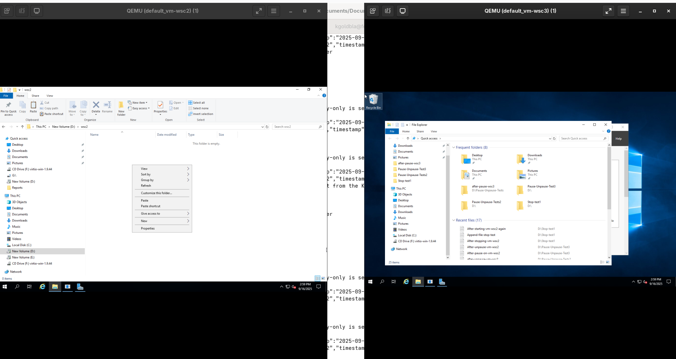Screen dimensions: 676x359
Task: Open the File tab in wsc2 Explorer
Action: 6,96
